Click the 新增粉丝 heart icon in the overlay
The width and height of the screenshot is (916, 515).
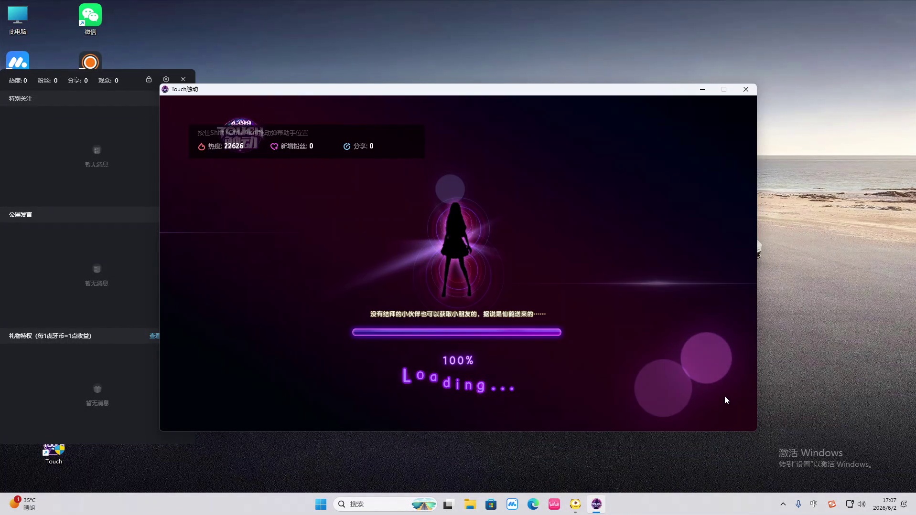(274, 147)
